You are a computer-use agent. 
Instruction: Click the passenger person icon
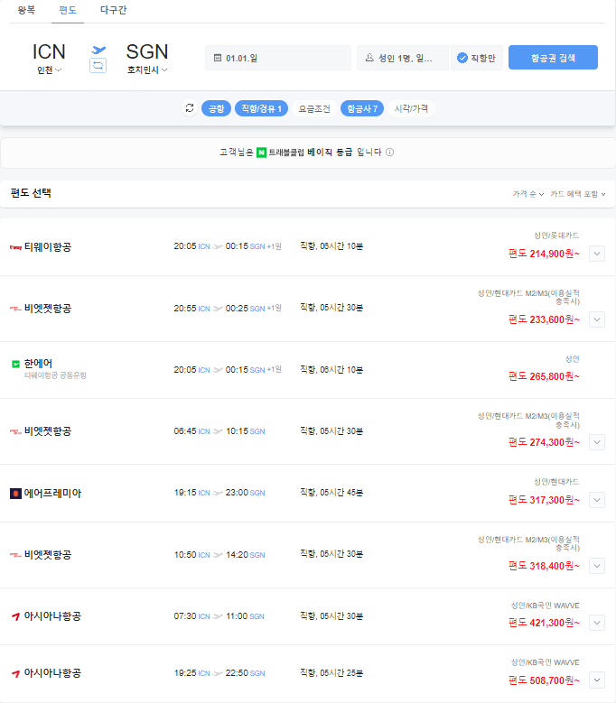[369, 58]
